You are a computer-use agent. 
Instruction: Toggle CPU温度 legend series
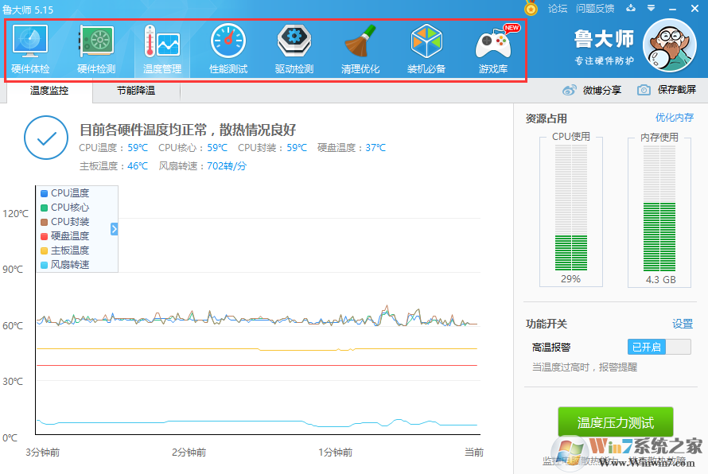[69, 193]
